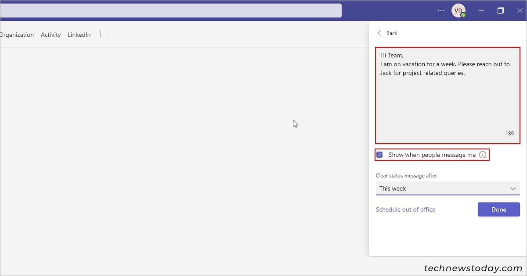Click the plus icon to add a tab
The height and width of the screenshot is (276, 527).
click(101, 34)
